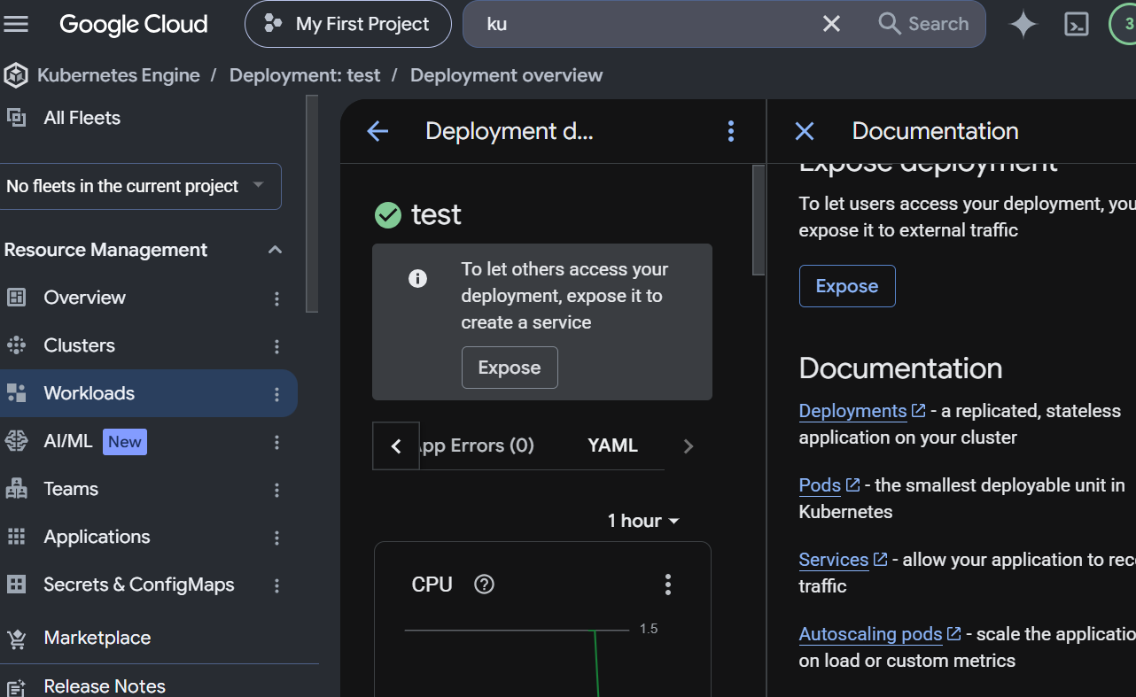
Task: Go to Kubernetes Engine breadcrumb
Action: (119, 75)
